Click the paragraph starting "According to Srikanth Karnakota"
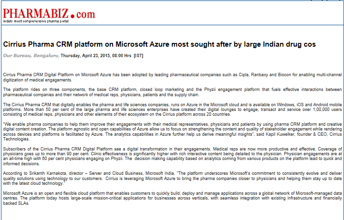This screenshot has width=344, height=220. tap(172, 178)
